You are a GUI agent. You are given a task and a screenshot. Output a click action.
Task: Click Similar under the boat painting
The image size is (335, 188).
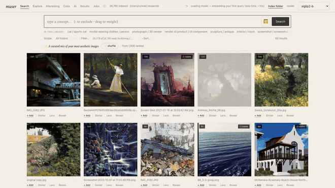(98, 116)
